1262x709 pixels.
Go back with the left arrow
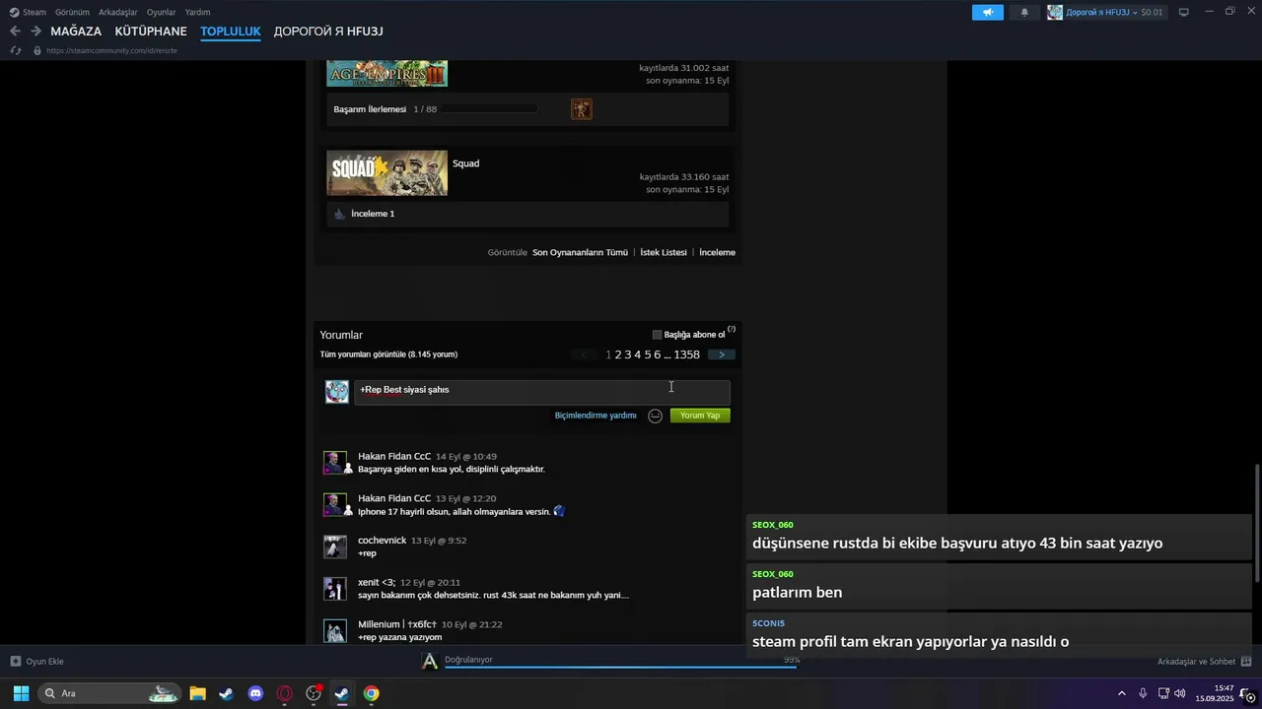(14, 32)
